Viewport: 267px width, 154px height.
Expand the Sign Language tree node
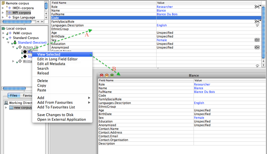coord(3,17)
